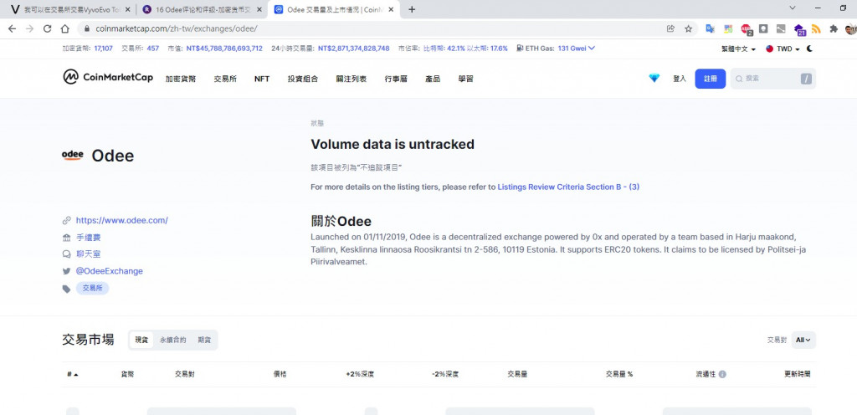
Task: Open the lightbulb extension icon
Action: click(763, 29)
